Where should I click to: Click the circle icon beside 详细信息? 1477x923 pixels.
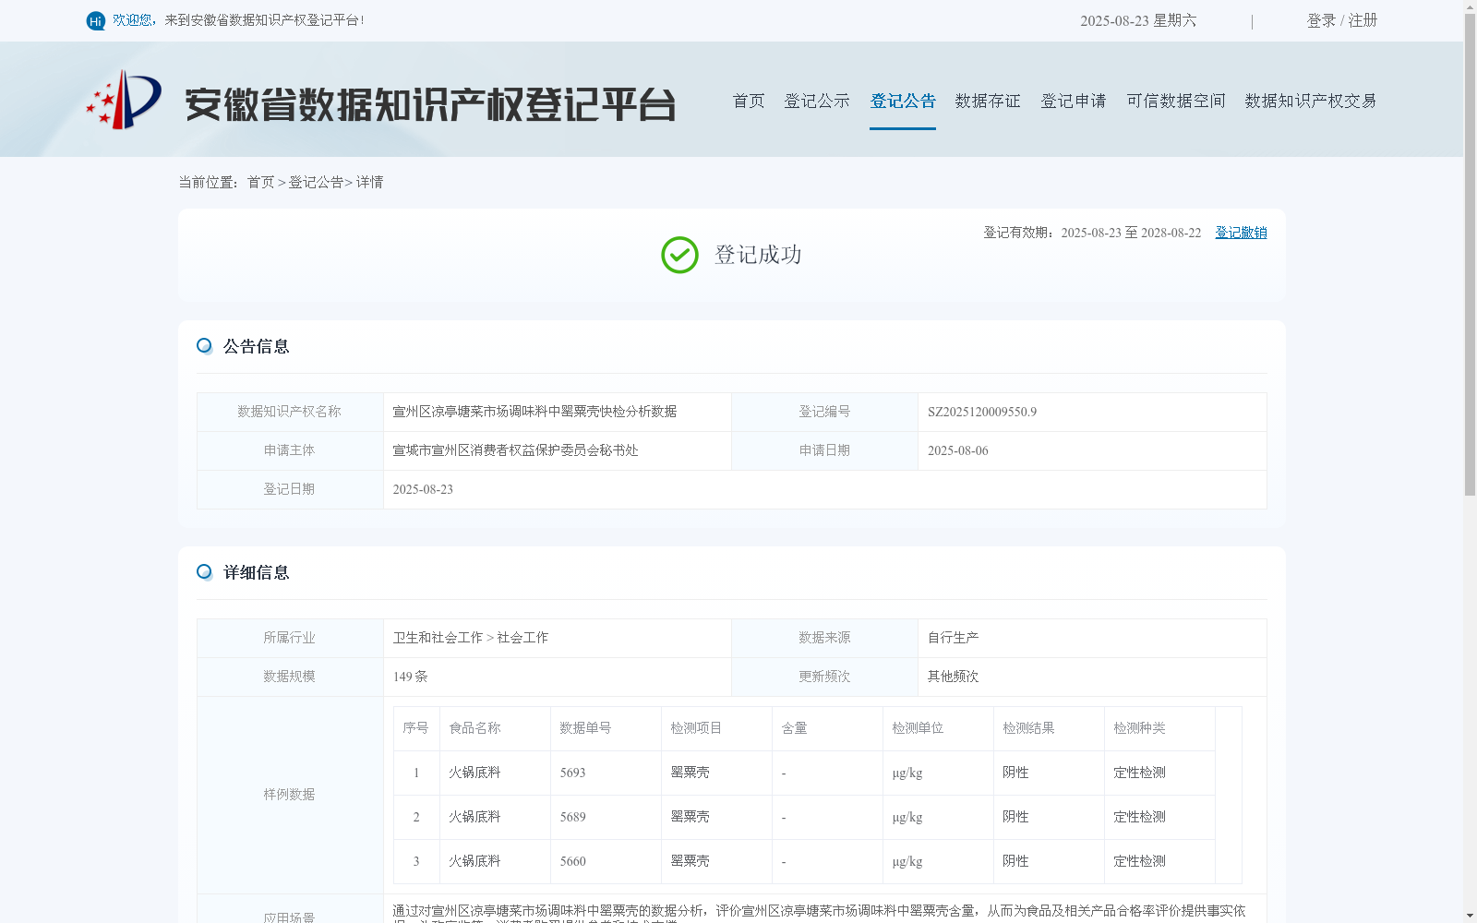click(205, 572)
